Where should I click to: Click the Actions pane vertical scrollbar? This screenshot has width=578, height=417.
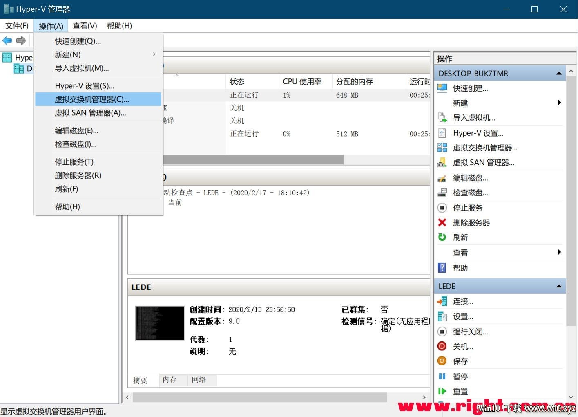571,200
